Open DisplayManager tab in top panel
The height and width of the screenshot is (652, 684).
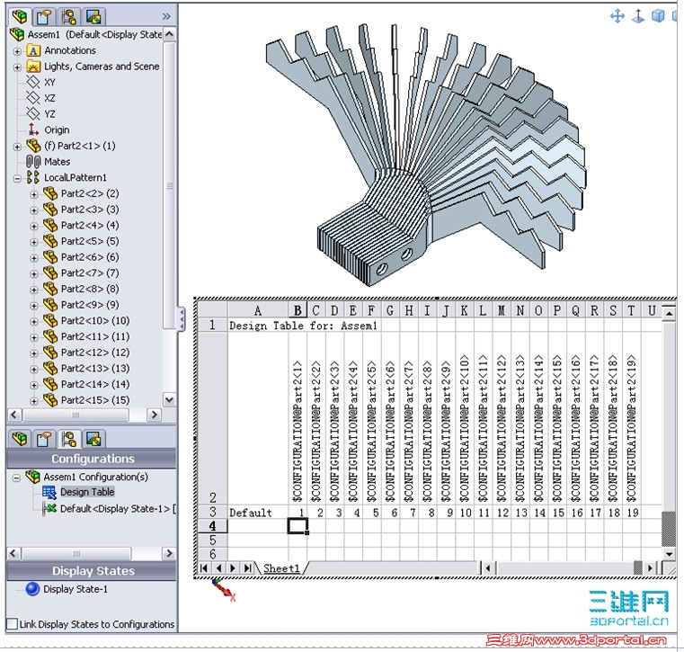(93, 16)
